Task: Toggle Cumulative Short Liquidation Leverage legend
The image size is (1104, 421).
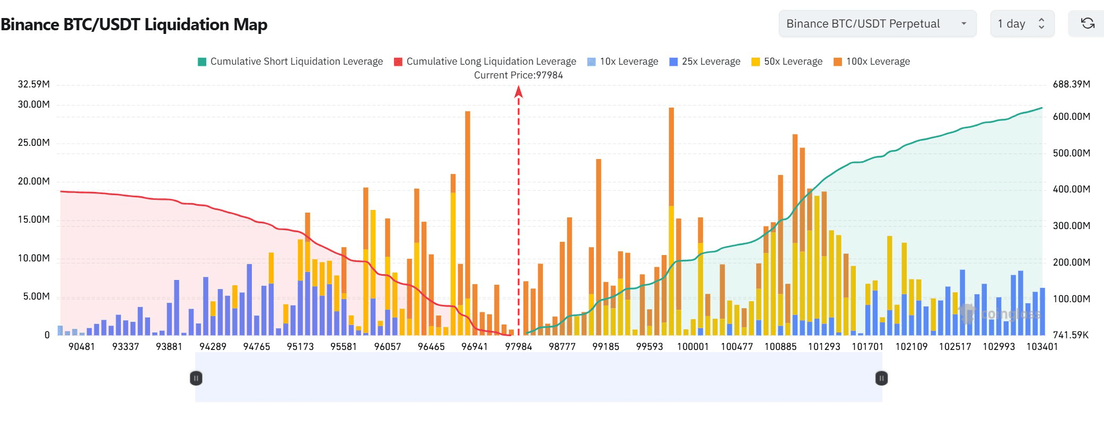Action: 290,62
